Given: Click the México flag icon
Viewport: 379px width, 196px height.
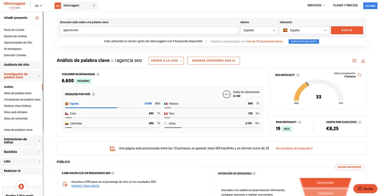Looking at the screenshot, I should coord(166,104).
